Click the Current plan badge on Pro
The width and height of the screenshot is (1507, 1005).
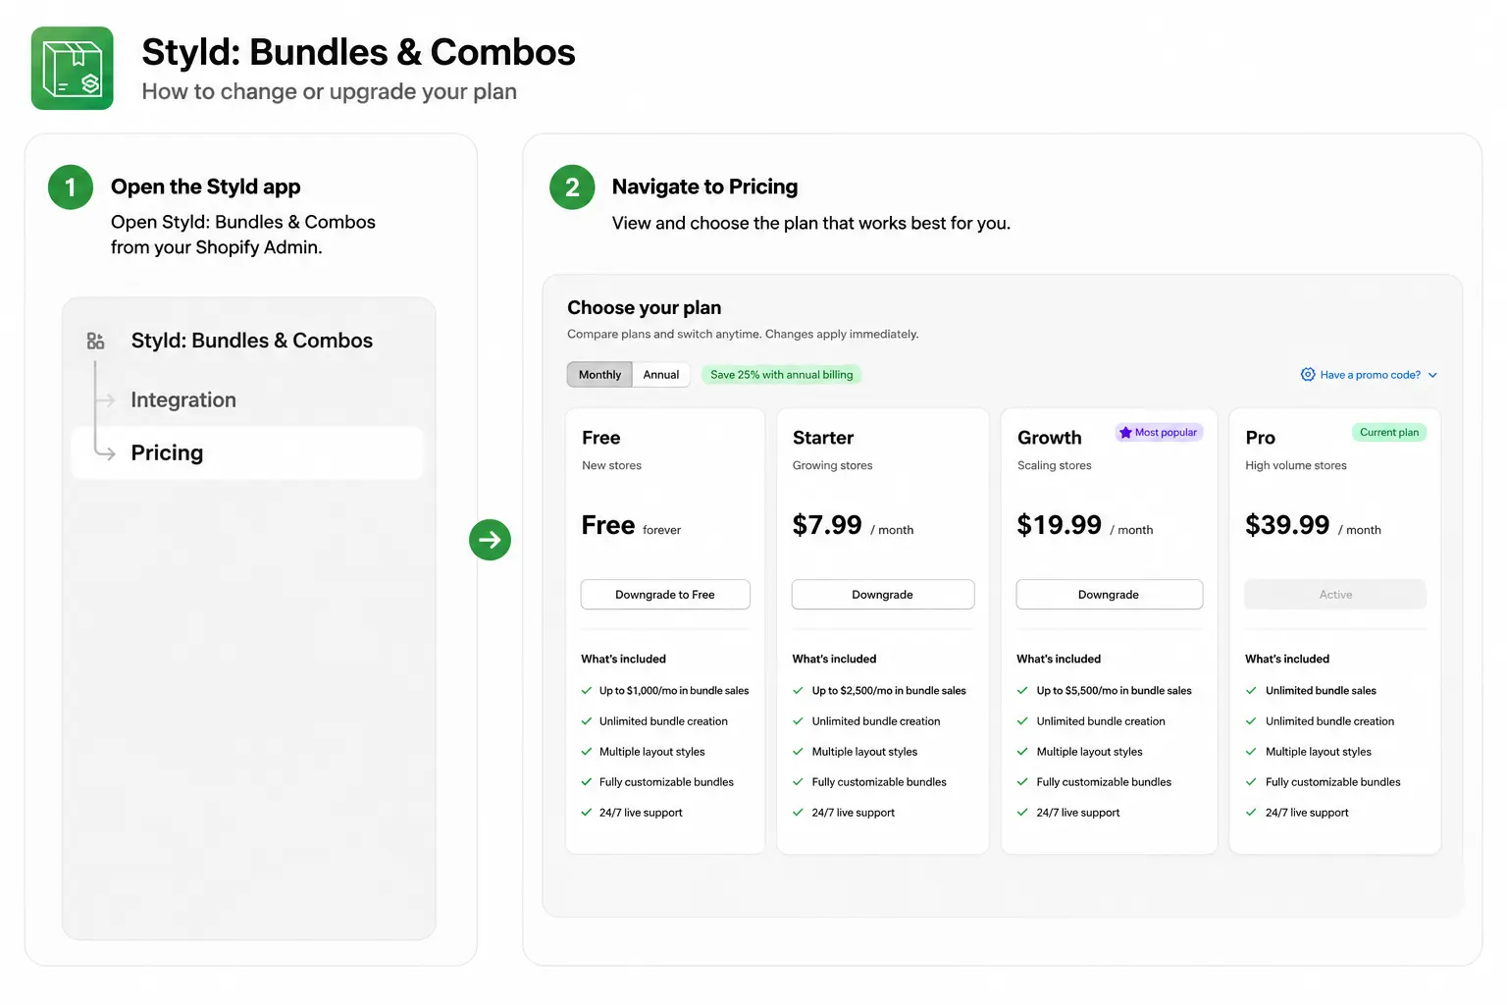pos(1388,433)
